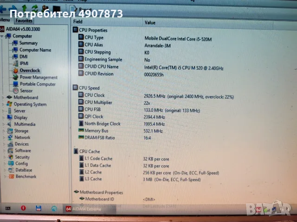
Task: Select the Config tree item
Action: click(22, 163)
